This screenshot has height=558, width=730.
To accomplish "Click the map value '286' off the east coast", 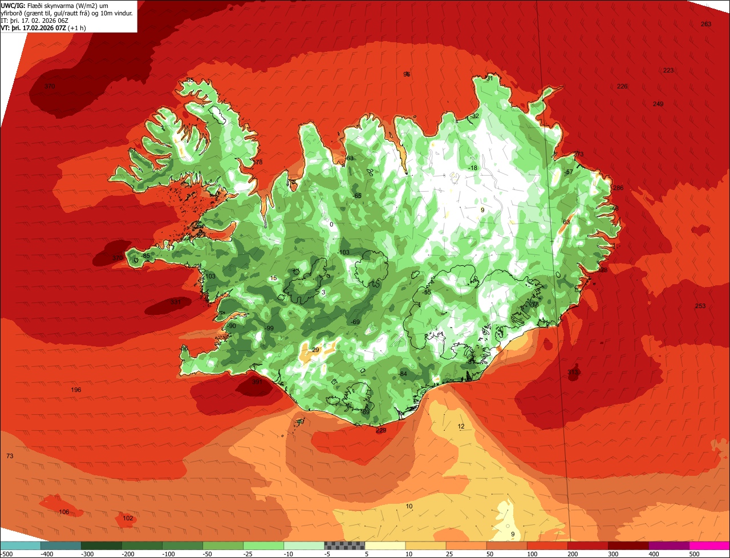I will 618,188.
